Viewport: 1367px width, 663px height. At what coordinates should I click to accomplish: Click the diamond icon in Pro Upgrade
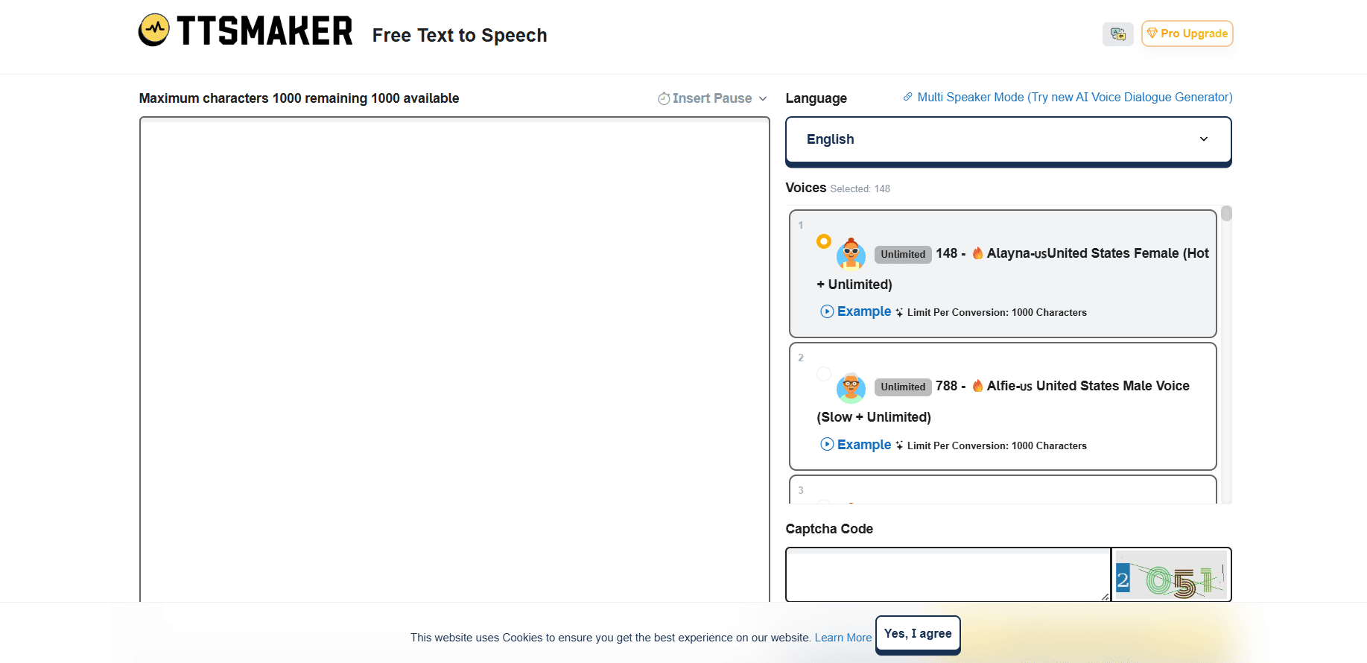(1152, 34)
